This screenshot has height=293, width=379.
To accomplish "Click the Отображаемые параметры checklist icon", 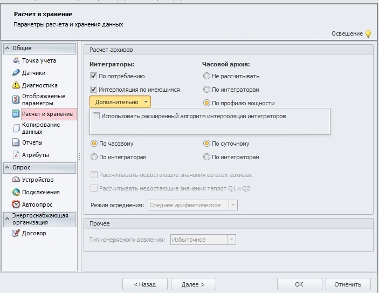I will tap(16, 99).
